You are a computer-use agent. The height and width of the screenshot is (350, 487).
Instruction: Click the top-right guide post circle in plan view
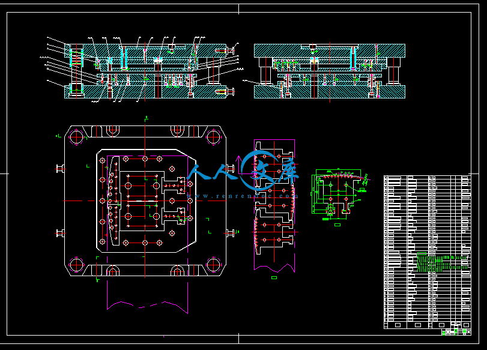(x=213, y=137)
